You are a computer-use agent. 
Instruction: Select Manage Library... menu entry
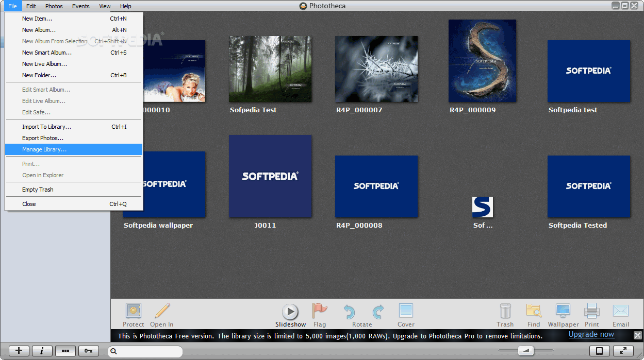click(x=74, y=149)
